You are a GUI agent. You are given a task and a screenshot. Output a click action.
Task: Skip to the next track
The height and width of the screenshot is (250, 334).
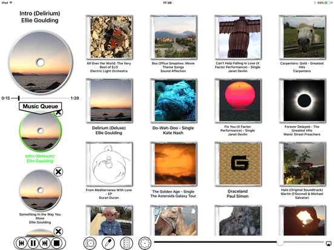click(x=45, y=243)
